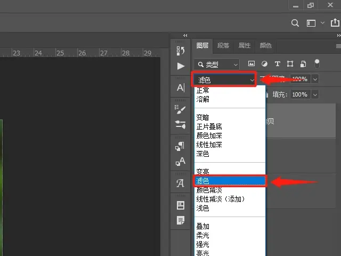341x256 pixels.
Task: Choose 正片叠底 blend mode
Action: (209, 126)
